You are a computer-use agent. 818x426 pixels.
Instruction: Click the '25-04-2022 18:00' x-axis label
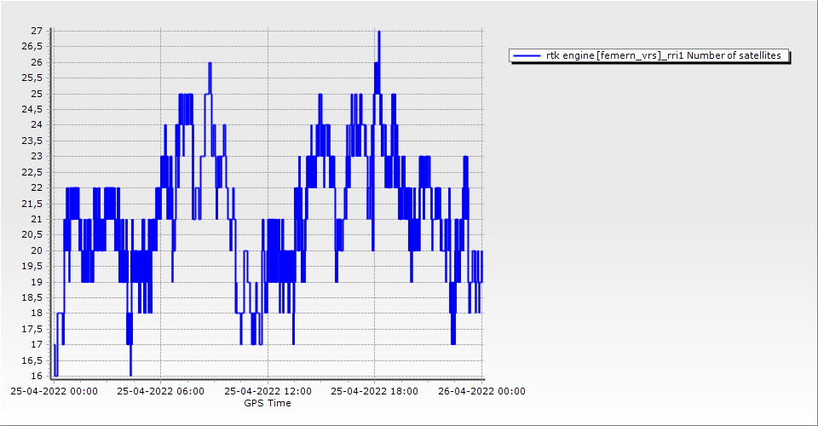click(x=374, y=392)
